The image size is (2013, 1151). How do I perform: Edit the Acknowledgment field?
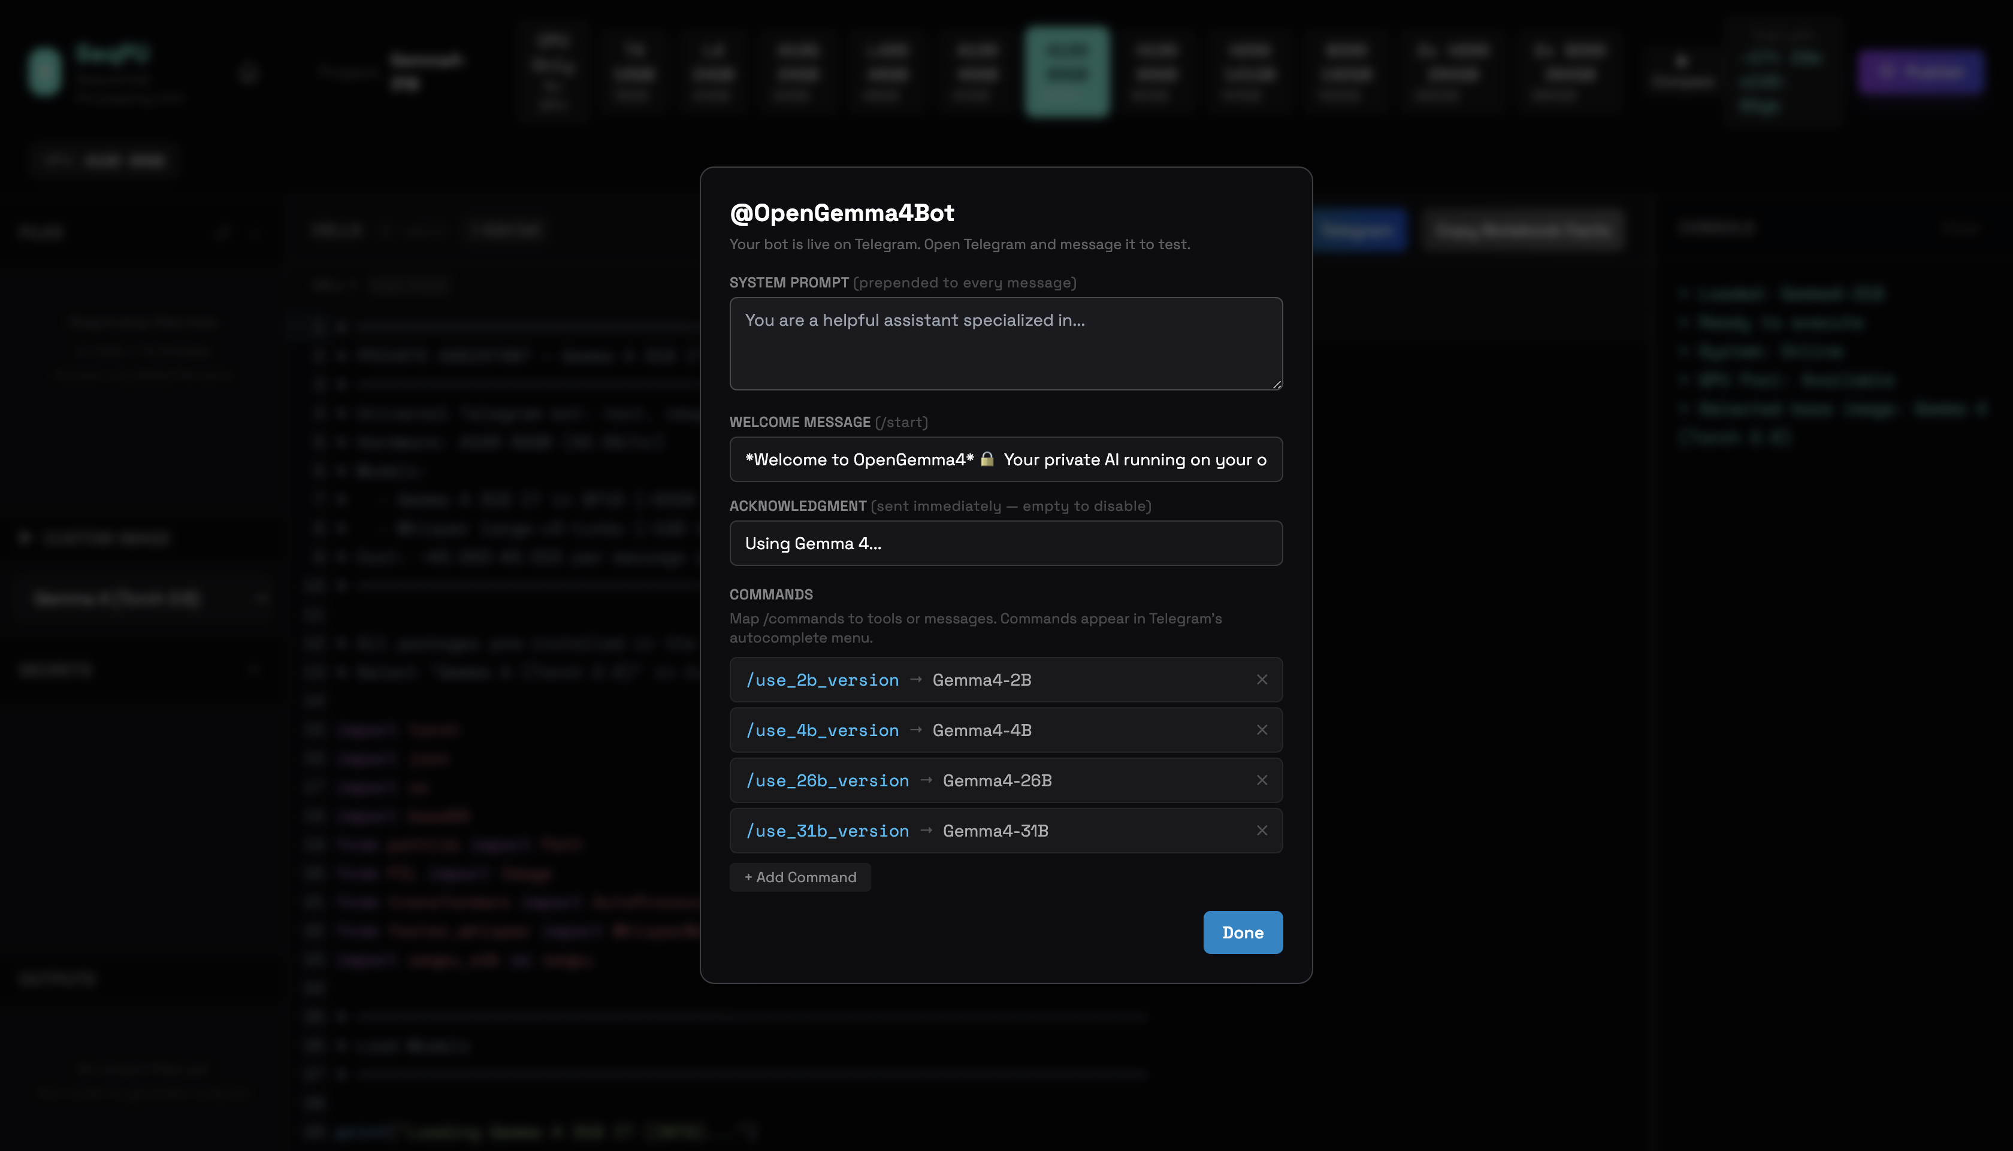pos(1006,544)
